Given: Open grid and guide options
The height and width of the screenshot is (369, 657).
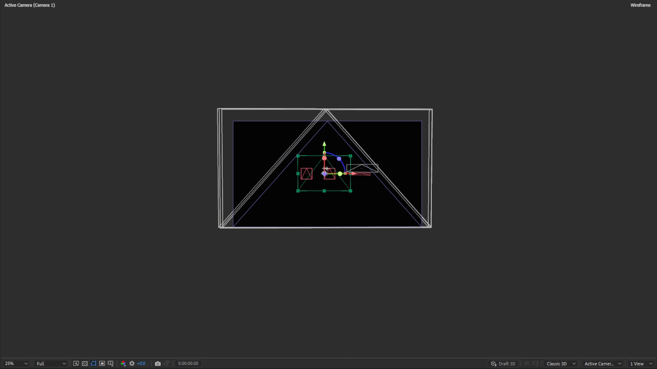Looking at the screenshot, I should point(111,364).
